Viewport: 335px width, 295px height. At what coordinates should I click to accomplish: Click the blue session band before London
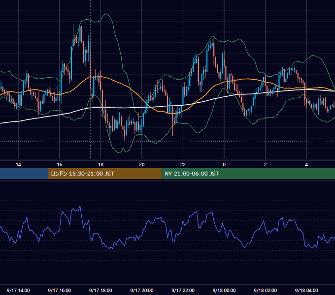24,174
